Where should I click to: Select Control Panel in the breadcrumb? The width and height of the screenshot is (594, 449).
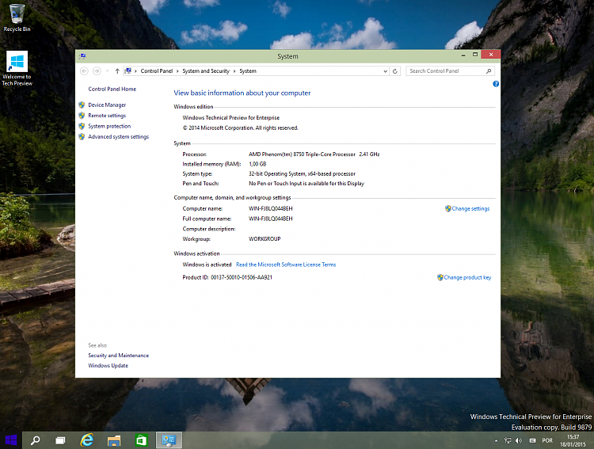click(157, 70)
